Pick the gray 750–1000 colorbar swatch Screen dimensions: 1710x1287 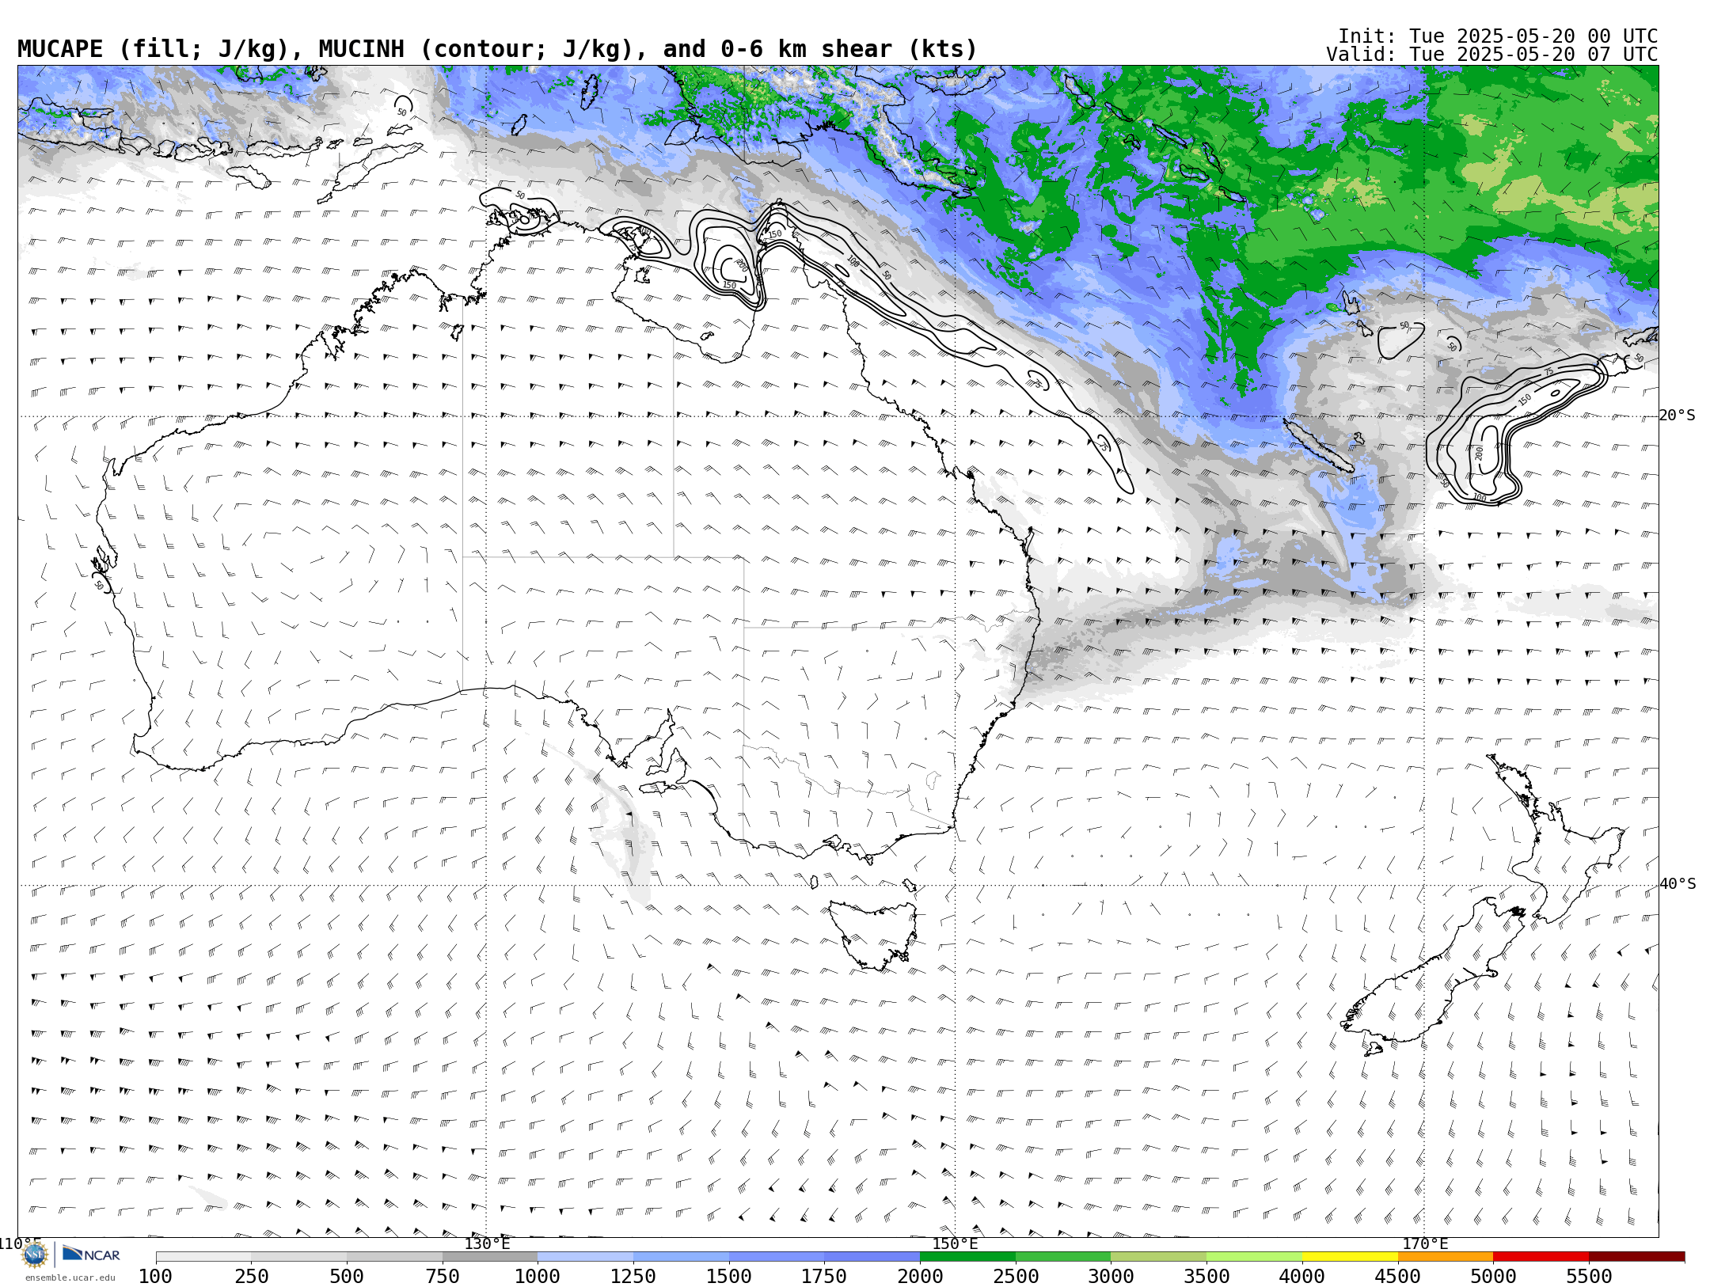pyautogui.click(x=490, y=1257)
